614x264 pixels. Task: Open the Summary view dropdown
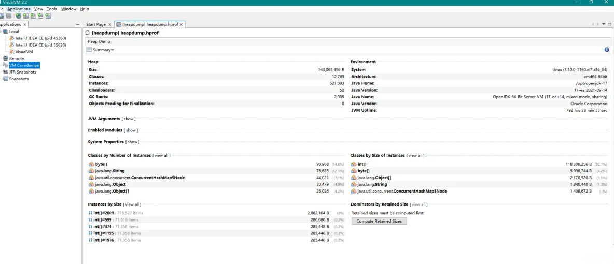point(103,50)
